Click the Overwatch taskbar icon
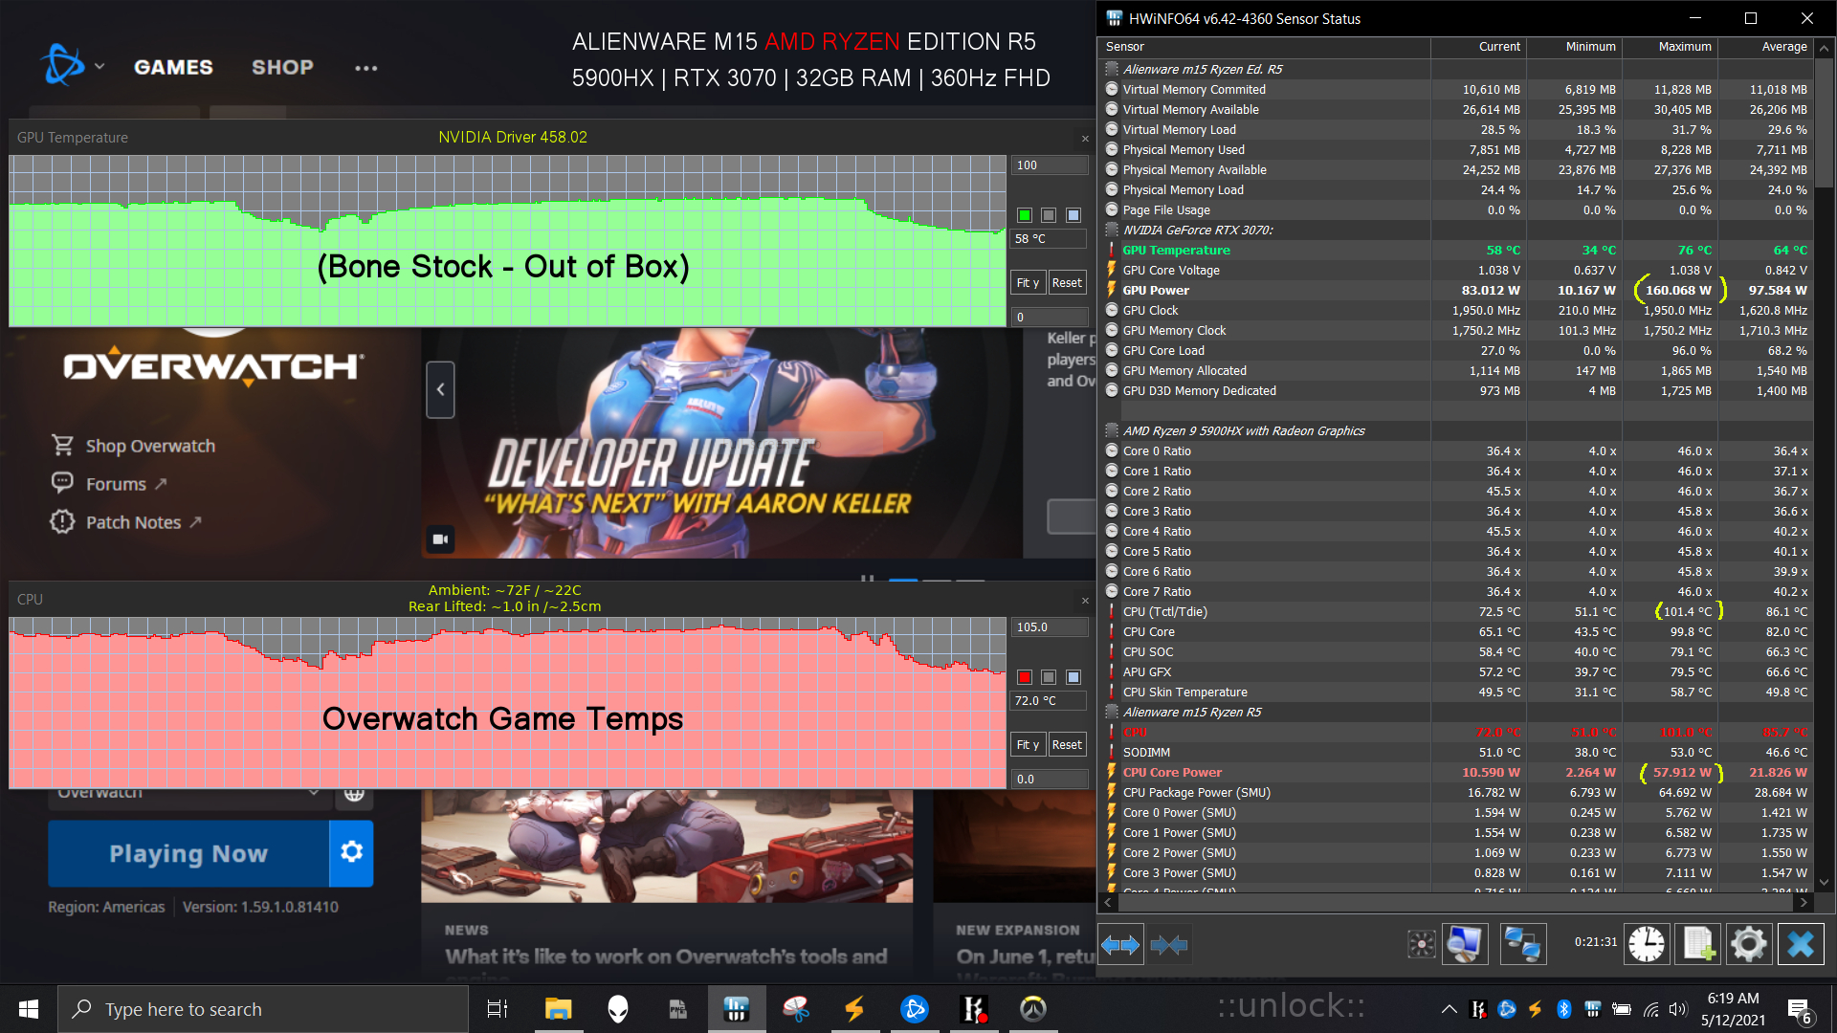Screen dimensions: 1837x1033 (x=1033, y=1009)
